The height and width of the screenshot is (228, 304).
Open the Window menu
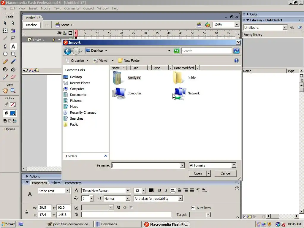(x=103, y=8)
